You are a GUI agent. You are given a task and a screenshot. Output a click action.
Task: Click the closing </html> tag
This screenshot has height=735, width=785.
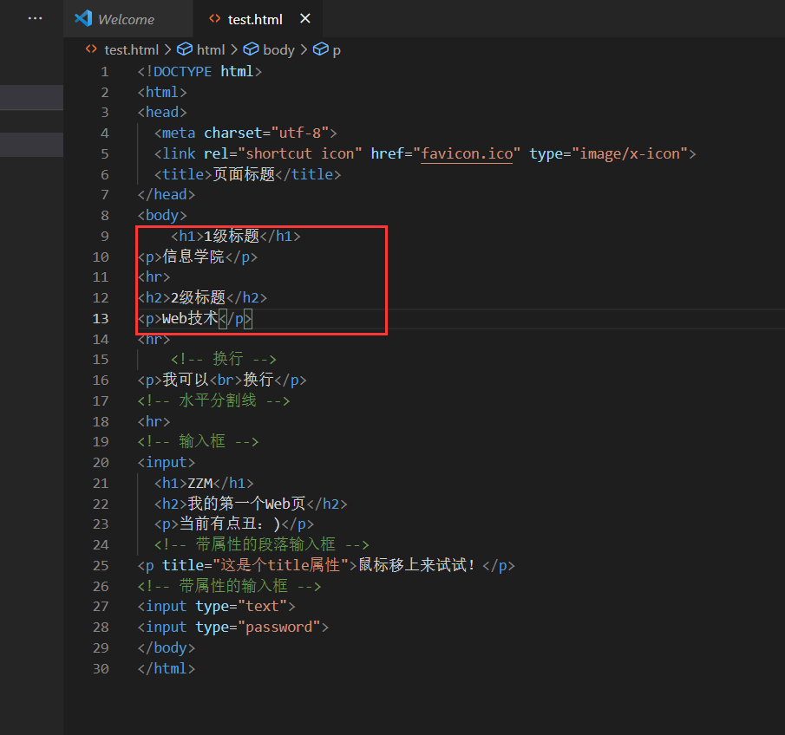point(167,669)
